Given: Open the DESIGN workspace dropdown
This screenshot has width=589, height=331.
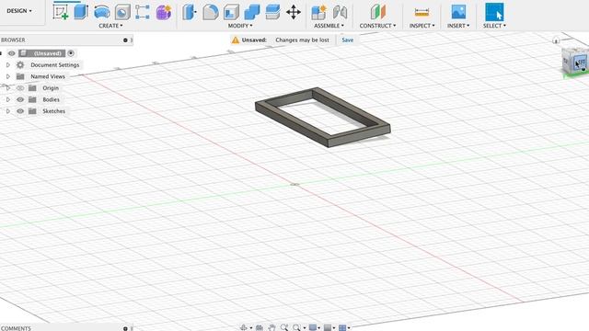Looking at the screenshot, I should click(19, 11).
